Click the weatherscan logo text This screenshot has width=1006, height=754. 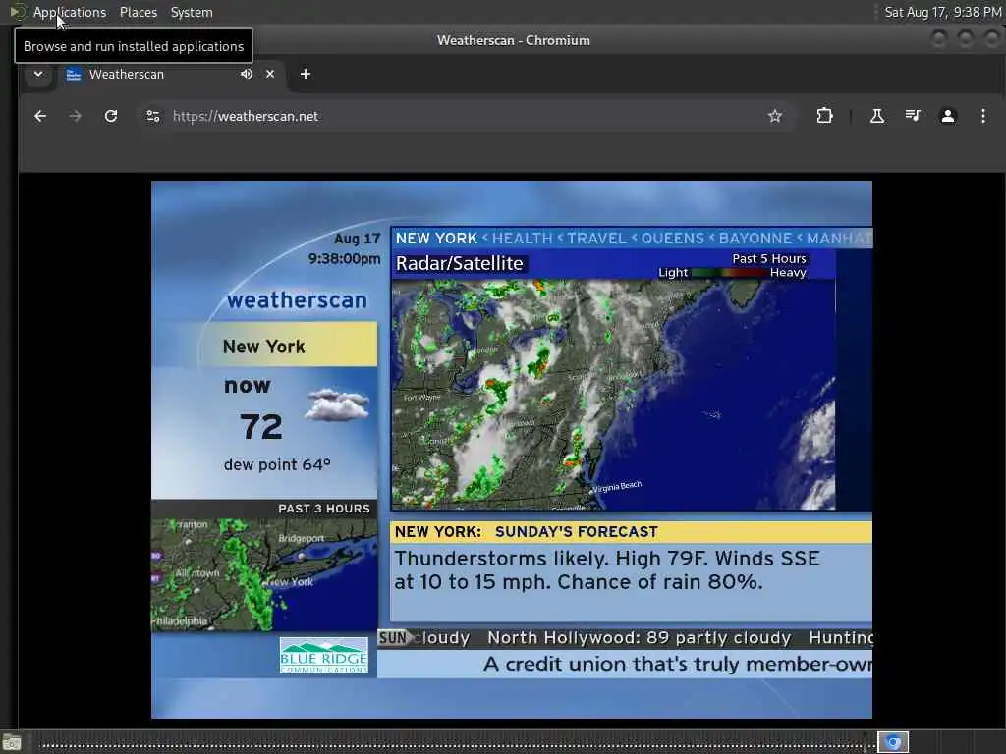(x=297, y=300)
